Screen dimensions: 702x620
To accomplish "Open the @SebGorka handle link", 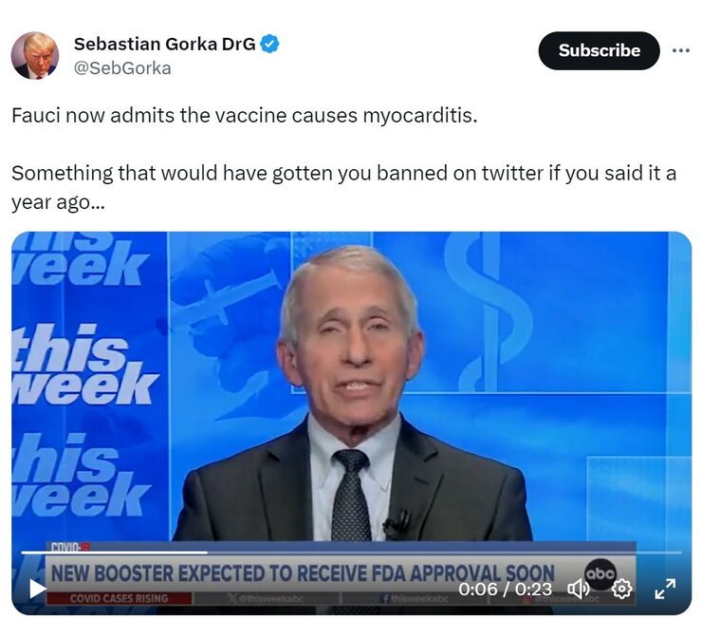I will point(122,68).
